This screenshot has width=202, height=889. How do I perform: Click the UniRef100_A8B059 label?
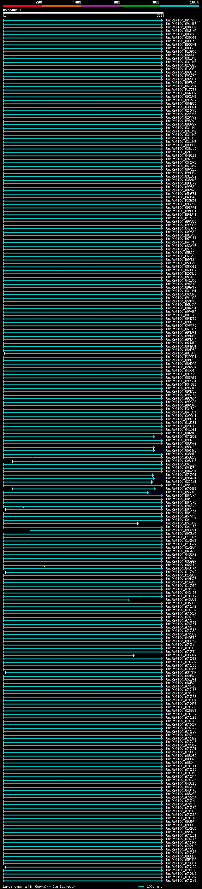point(181,794)
